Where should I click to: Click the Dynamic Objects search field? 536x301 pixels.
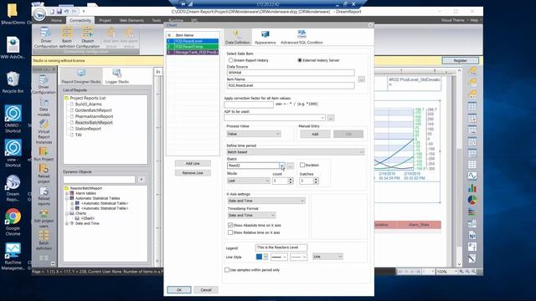tap(99, 180)
